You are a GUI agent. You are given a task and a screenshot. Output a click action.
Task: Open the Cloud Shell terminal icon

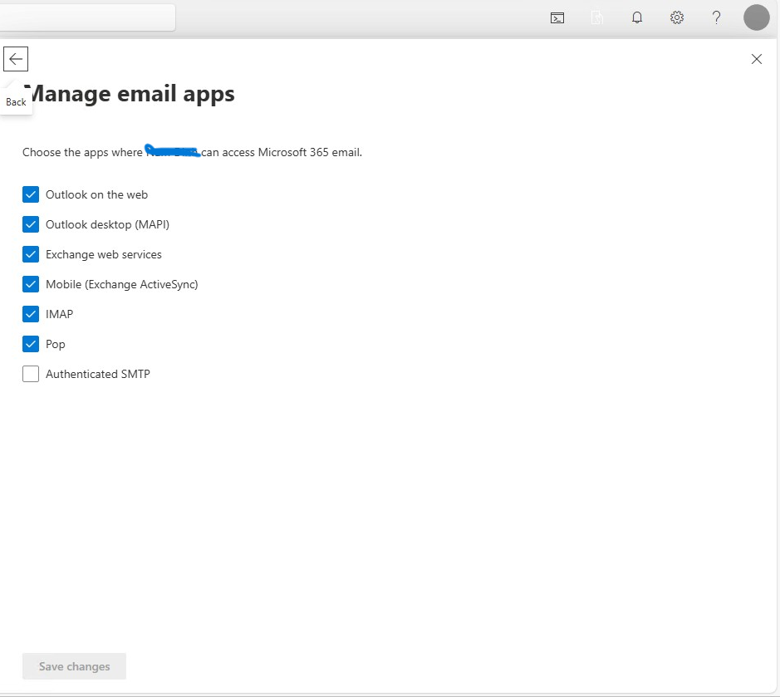(557, 18)
